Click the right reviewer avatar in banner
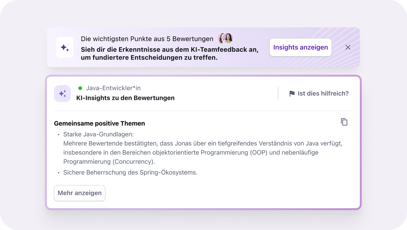Viewport: 407px width, 230px height. point(228,38)
